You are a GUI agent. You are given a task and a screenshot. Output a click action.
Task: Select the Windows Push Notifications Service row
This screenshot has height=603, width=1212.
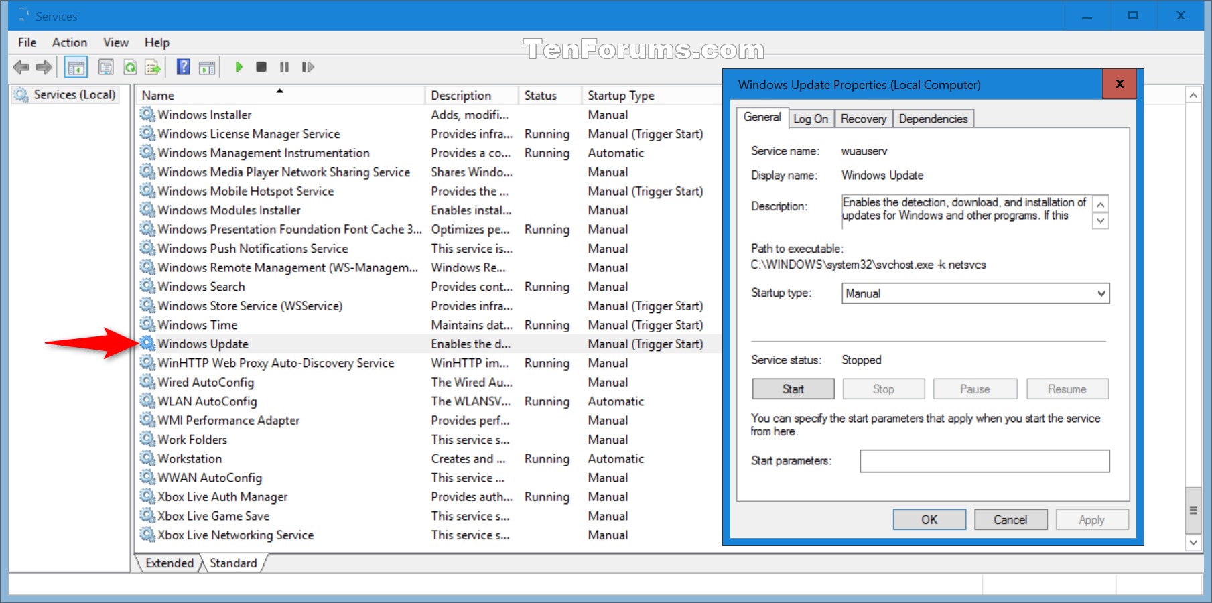tap(429, 249)
